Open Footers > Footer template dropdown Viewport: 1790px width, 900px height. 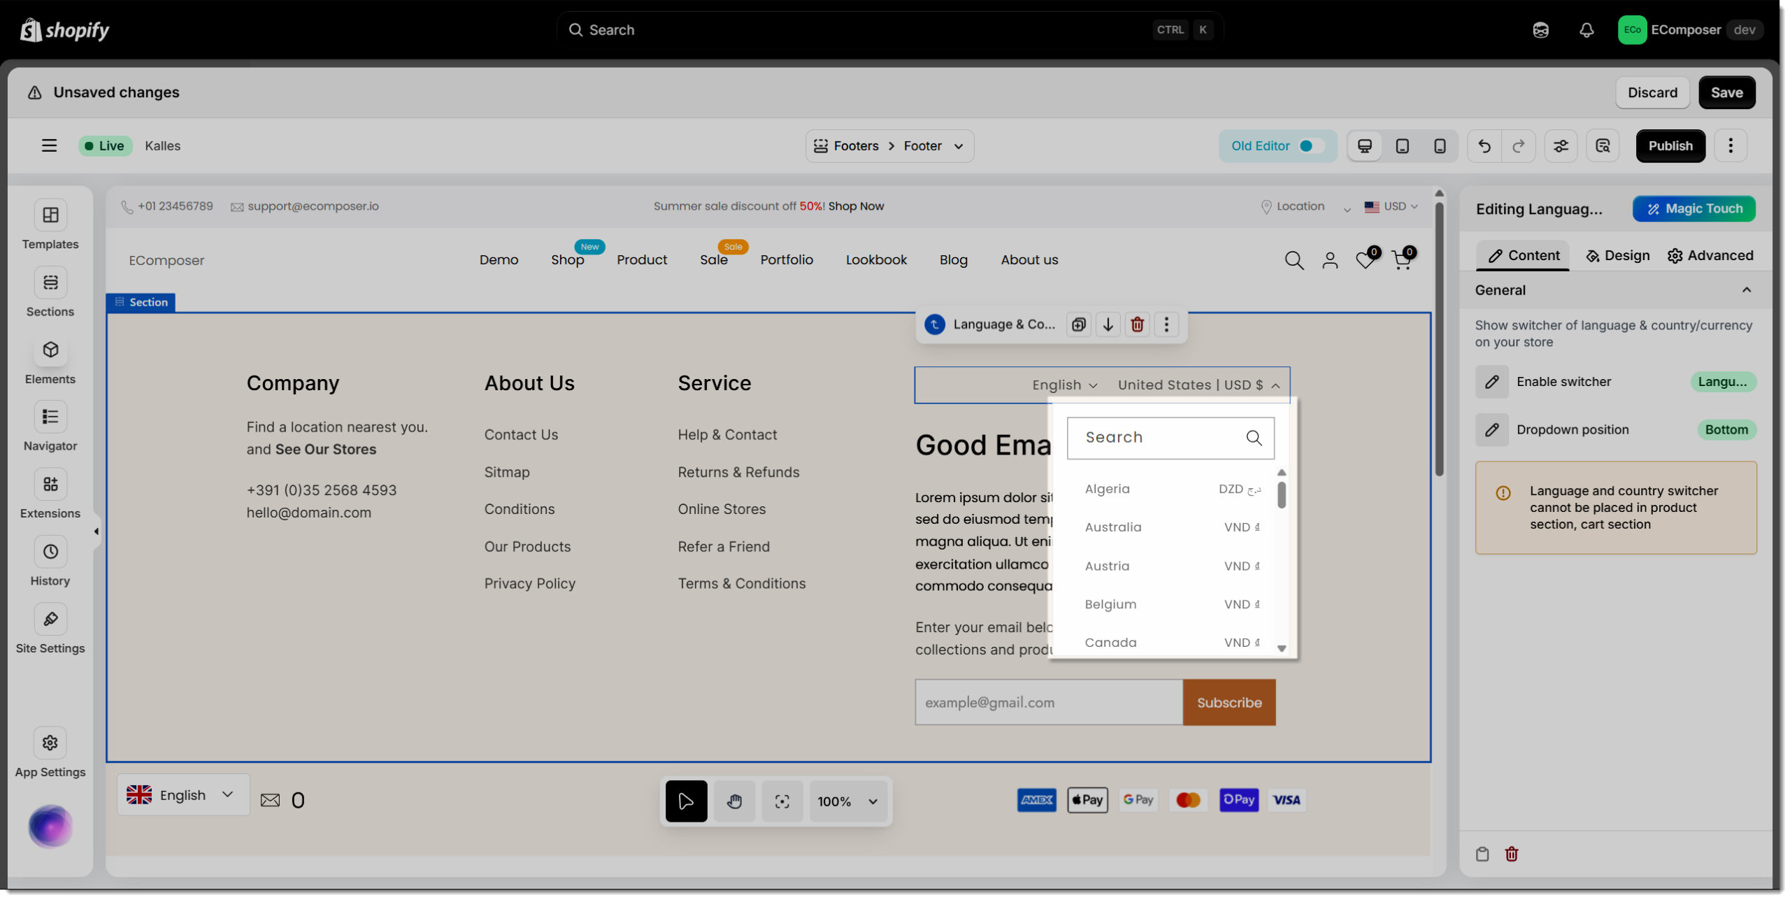pyautogui.click(x=889, y=146)
